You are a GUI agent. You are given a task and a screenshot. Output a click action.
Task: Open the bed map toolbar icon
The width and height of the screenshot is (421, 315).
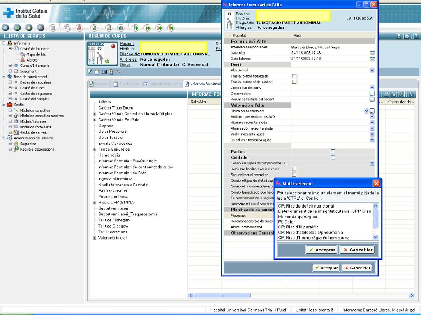tap(67, 27)
